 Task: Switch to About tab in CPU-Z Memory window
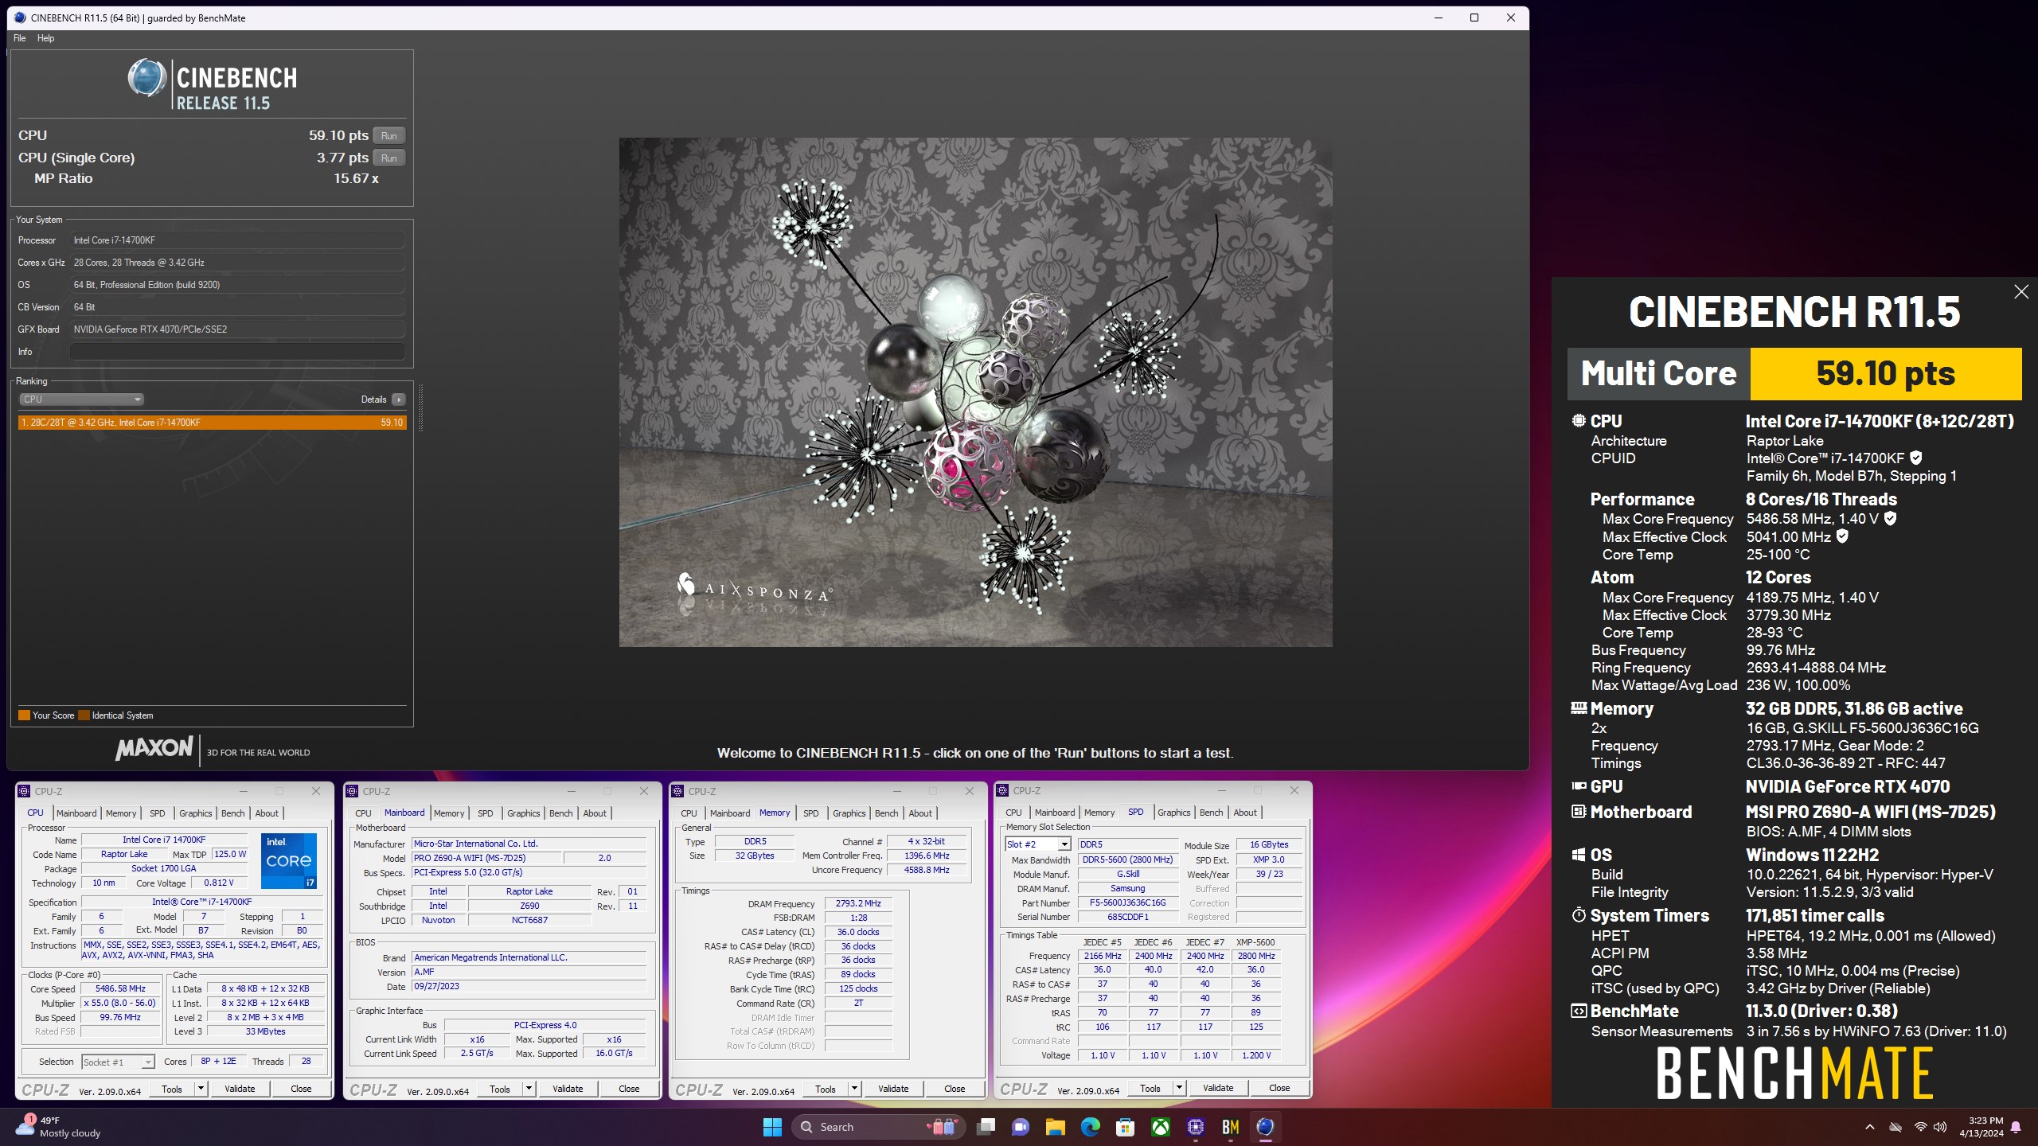(x=920, y=813)
